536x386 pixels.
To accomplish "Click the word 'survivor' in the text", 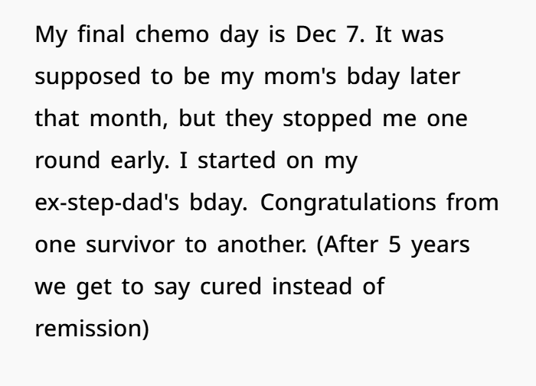I will 130,245.
